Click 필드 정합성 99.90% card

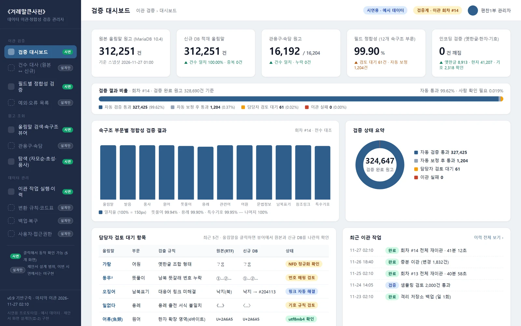pos(386,53)
